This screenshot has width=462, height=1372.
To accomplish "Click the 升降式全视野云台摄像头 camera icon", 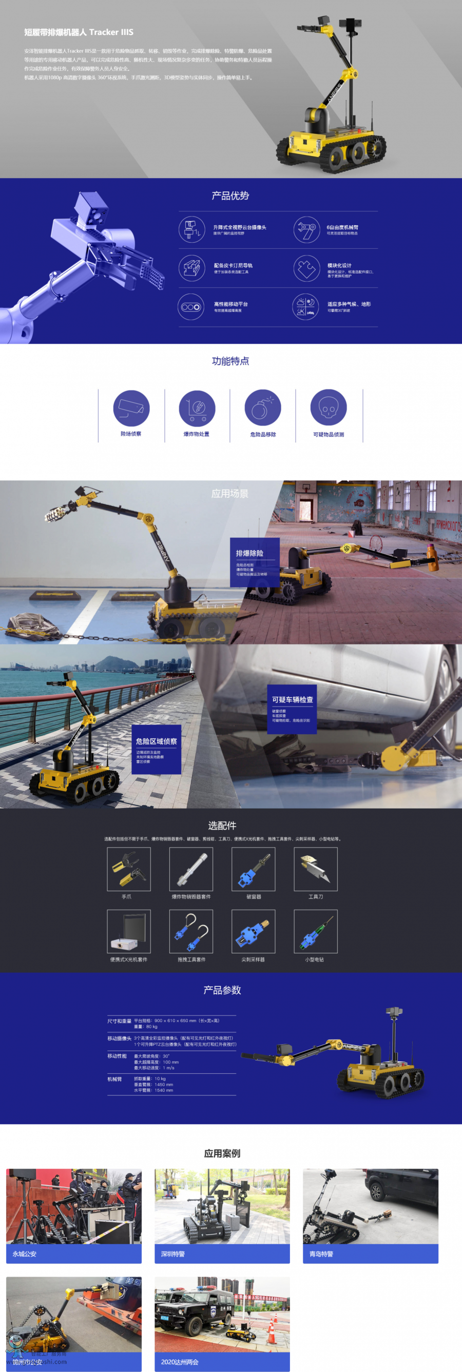I will click(191, 229).
